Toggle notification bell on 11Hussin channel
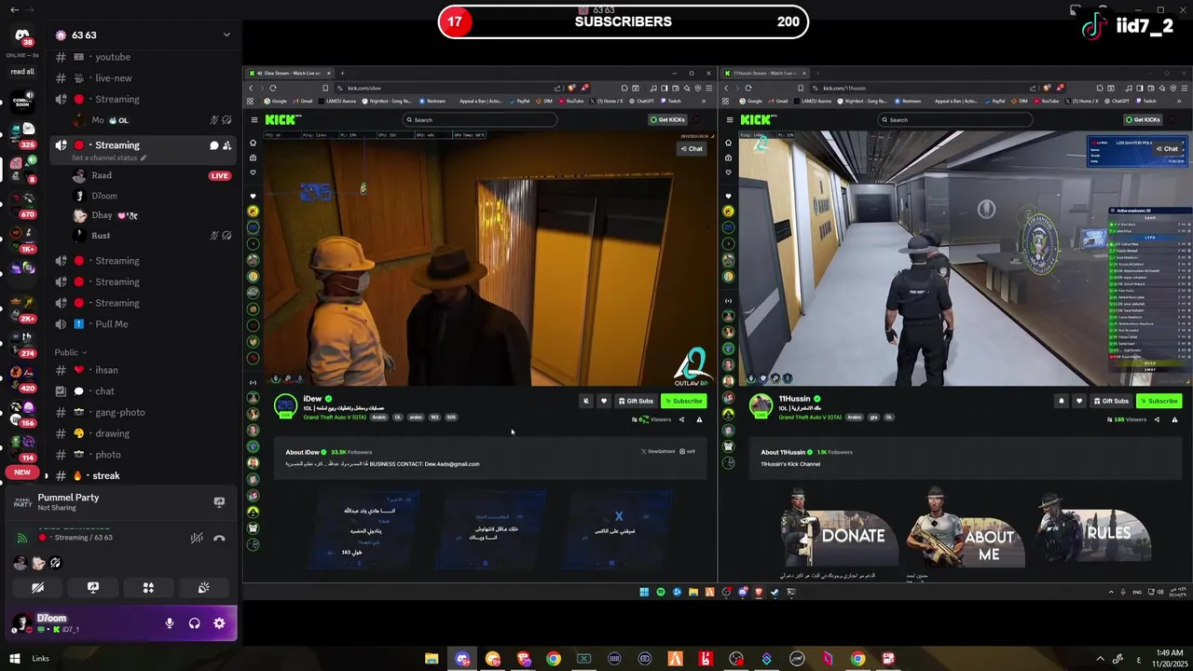 1061,401
